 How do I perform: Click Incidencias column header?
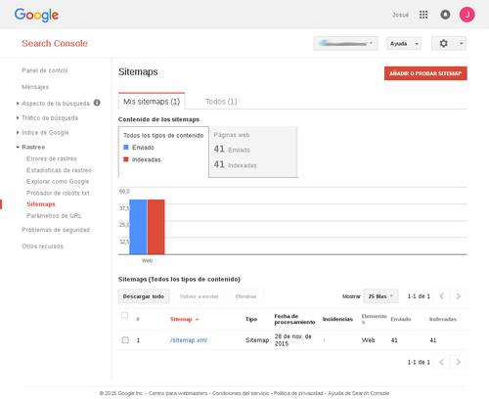pos(337,319)
